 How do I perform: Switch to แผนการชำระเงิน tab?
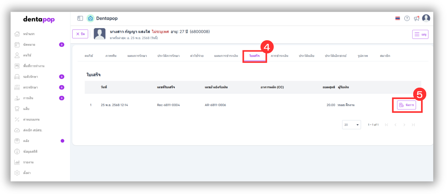(226, 56)
